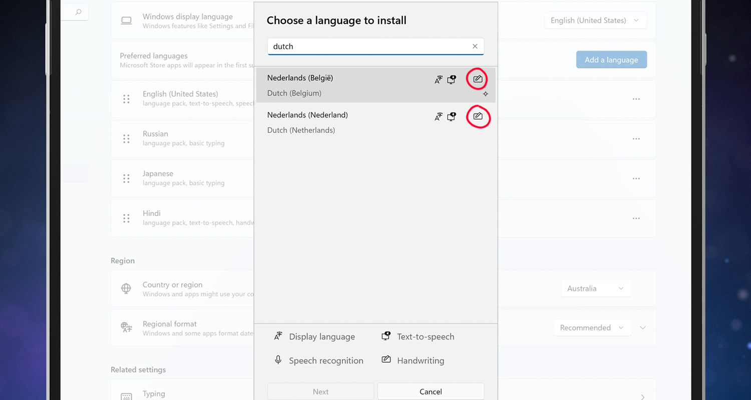Open the Country or region Australia dropdown
Screen dimensions: 751x400
[595, 288]
